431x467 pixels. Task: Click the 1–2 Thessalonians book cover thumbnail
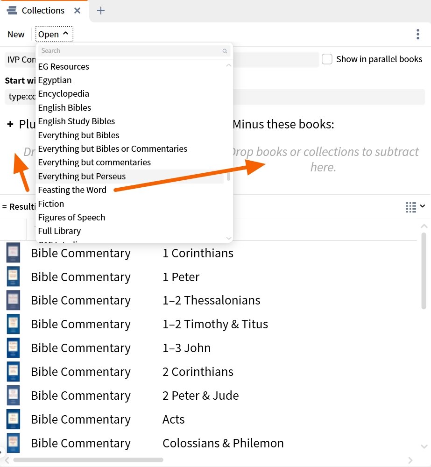click(x=13, y=300)
